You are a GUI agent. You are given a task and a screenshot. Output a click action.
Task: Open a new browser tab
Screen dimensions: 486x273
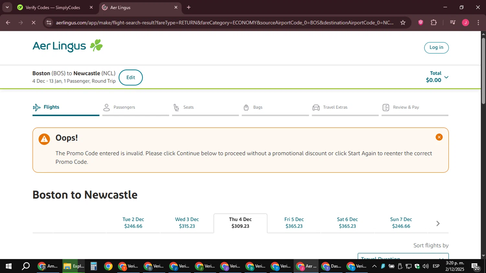[x=189, y=7]
